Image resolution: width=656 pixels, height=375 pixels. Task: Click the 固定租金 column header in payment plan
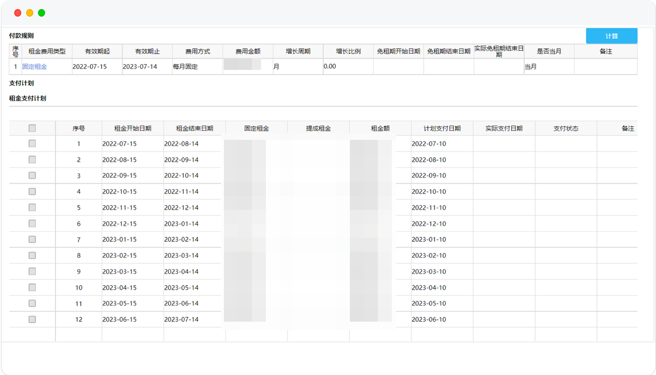tap(257, 128)
